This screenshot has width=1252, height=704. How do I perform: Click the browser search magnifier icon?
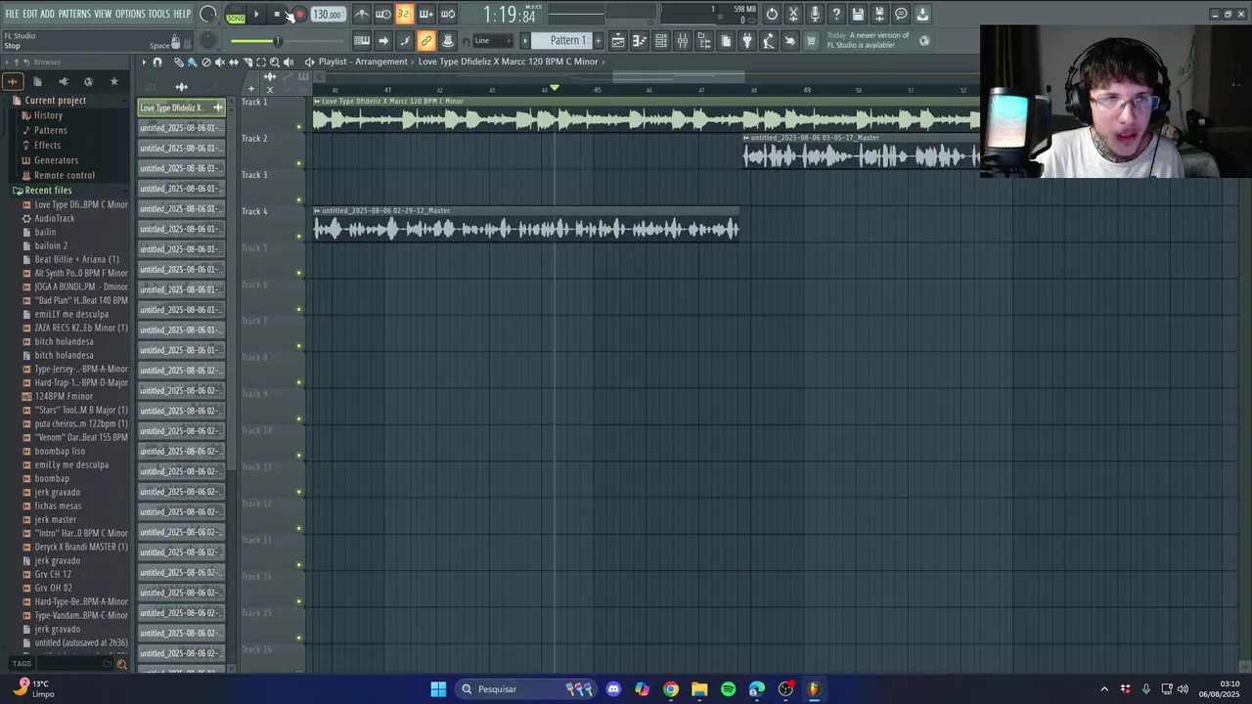121,664
